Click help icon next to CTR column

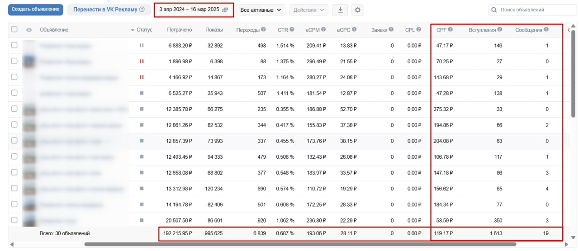pos(292,30)
